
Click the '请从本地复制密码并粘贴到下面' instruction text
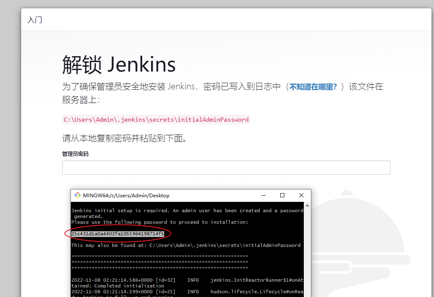125,138
